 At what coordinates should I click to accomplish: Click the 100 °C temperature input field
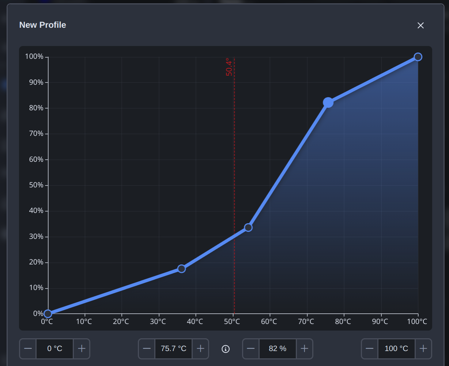click(396, 349)
